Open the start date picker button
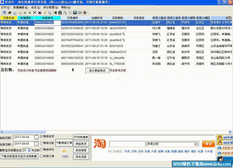Screen dimensions: 233x168 (36, 137)
